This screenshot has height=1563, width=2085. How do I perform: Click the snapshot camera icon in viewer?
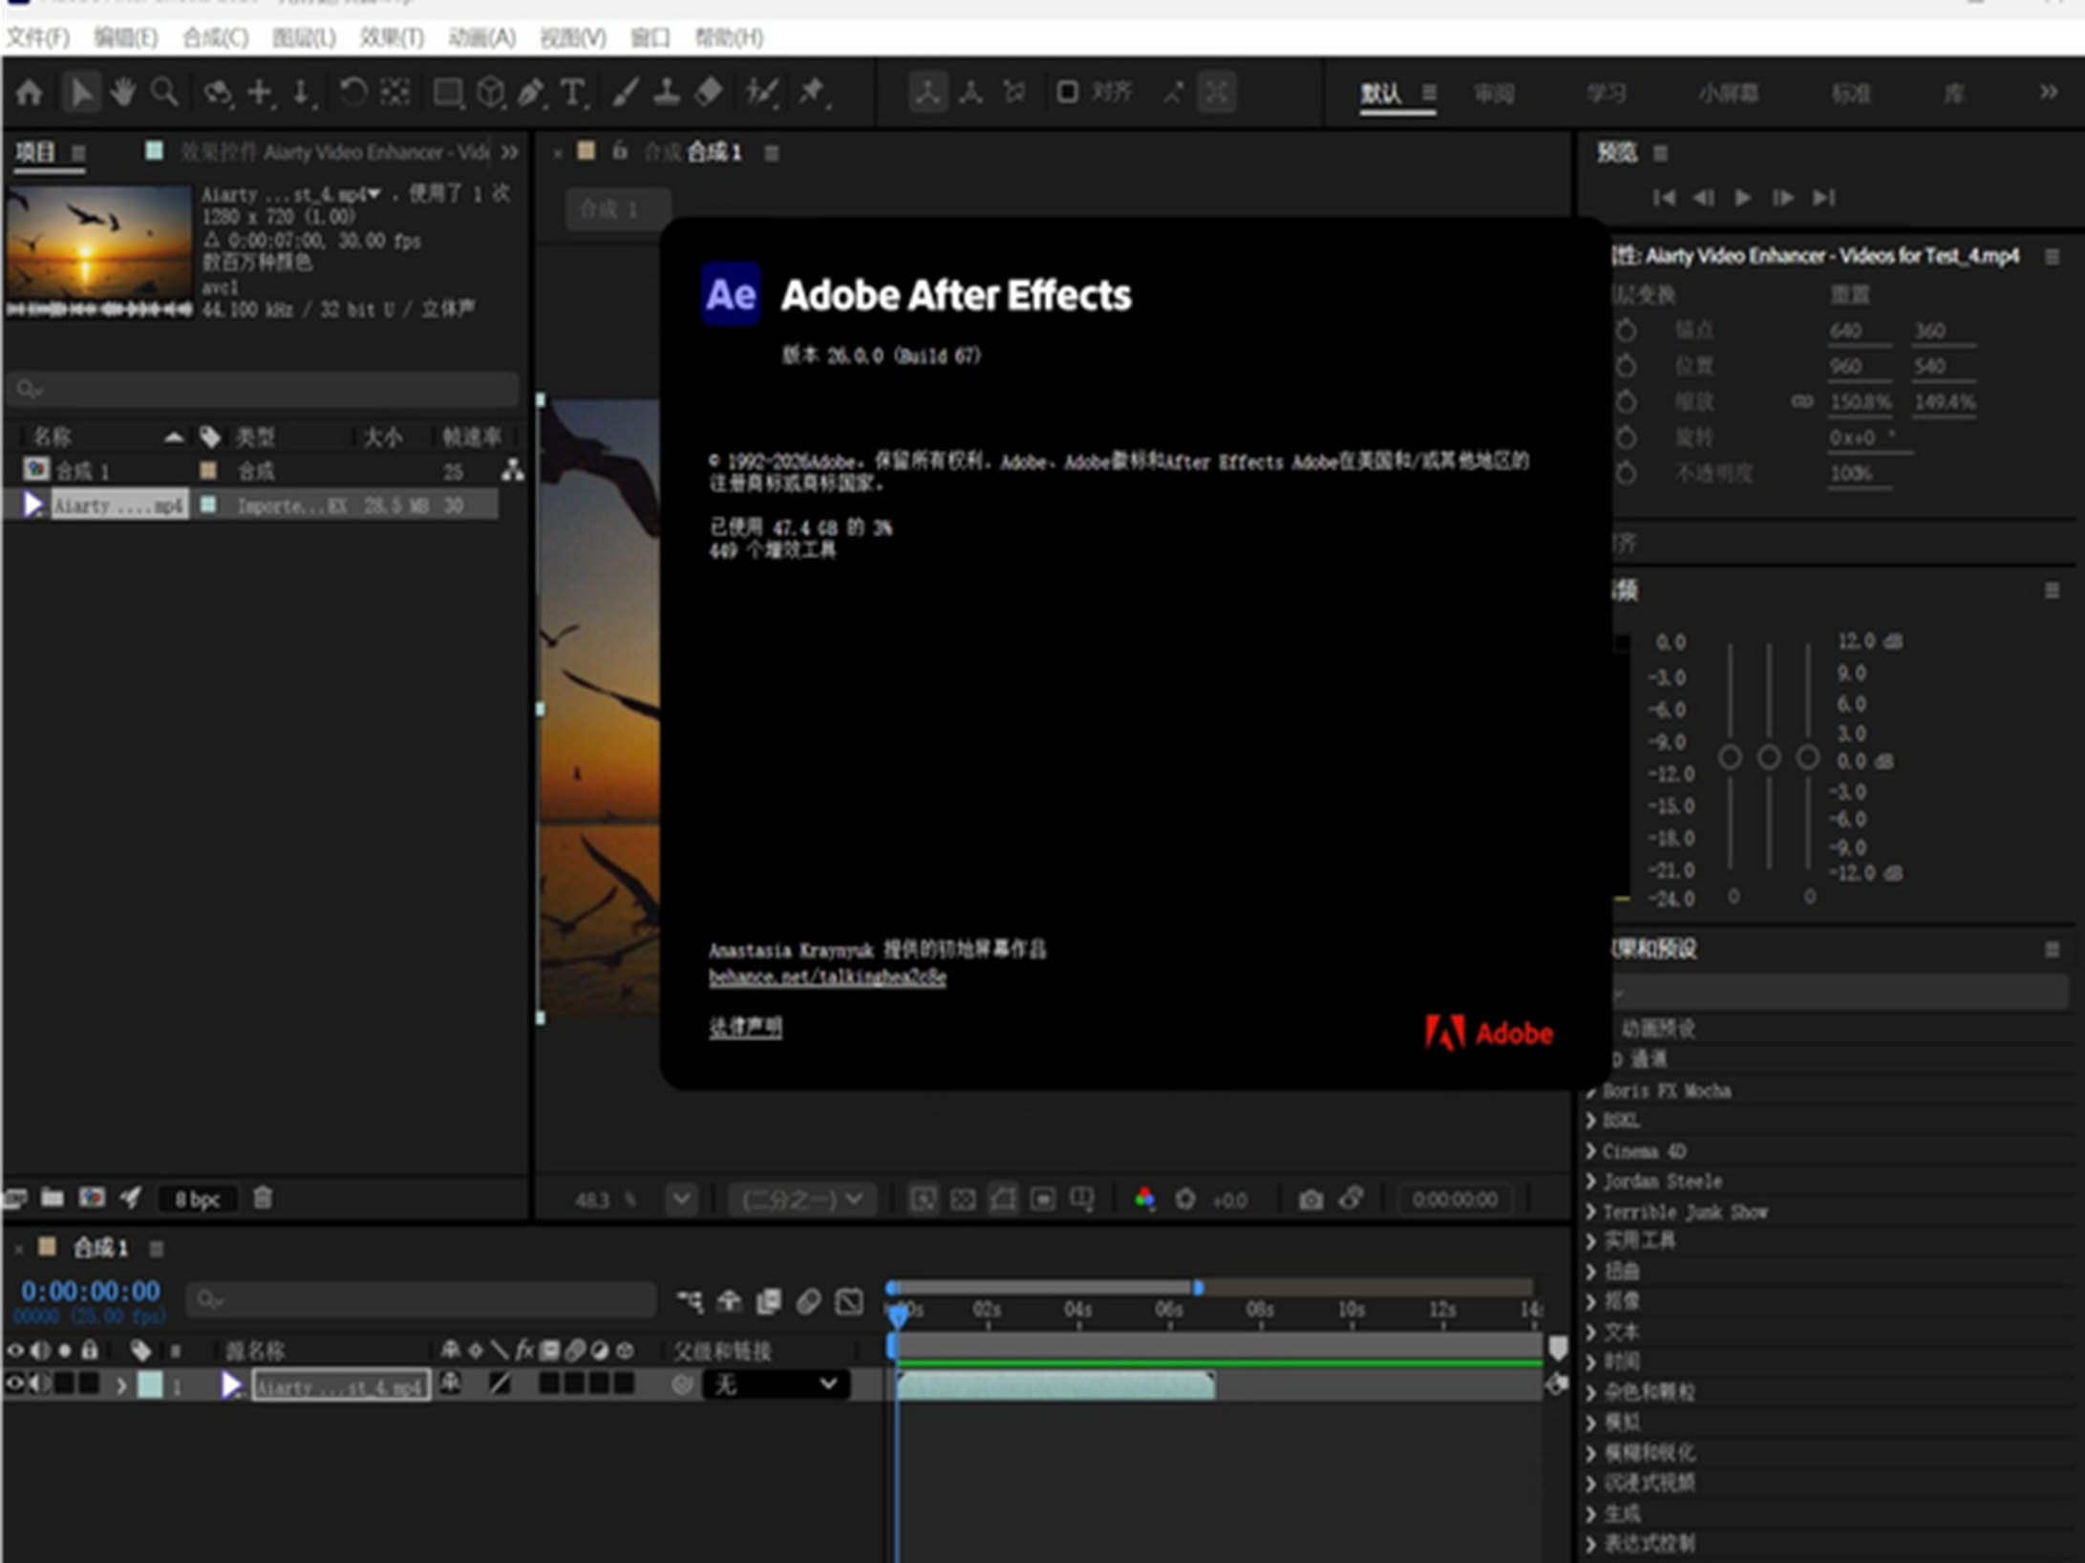coord(1310,1199)
